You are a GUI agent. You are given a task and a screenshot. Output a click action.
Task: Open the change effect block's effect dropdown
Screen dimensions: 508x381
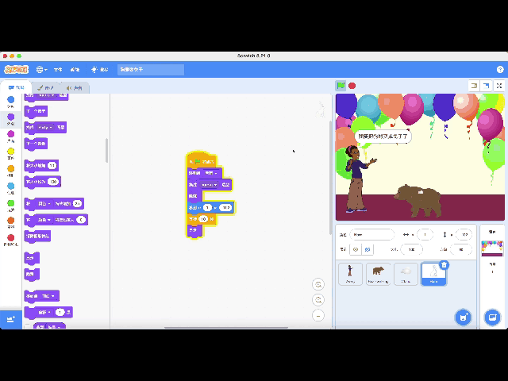(x=44, y=203)
